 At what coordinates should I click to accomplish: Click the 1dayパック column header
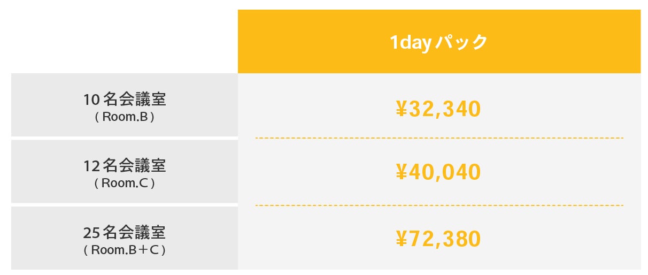pyautogui.click(x=438, y=42)
